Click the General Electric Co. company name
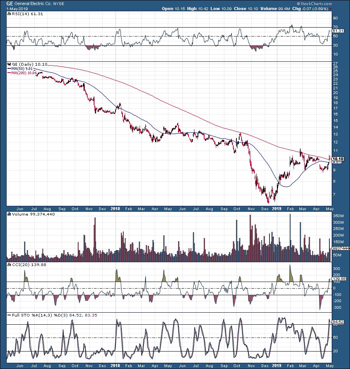 (x=33, y=4)
